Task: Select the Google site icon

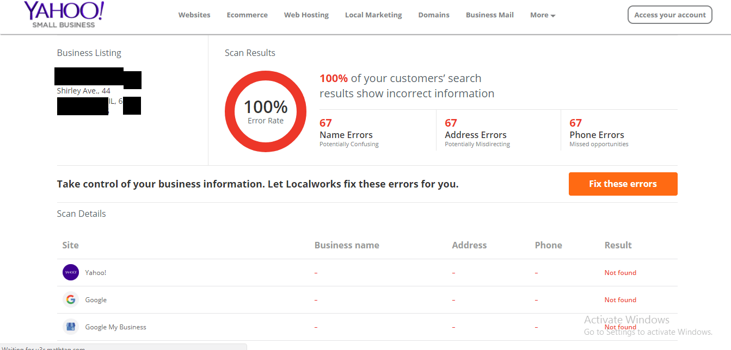Action: [71, 299]
